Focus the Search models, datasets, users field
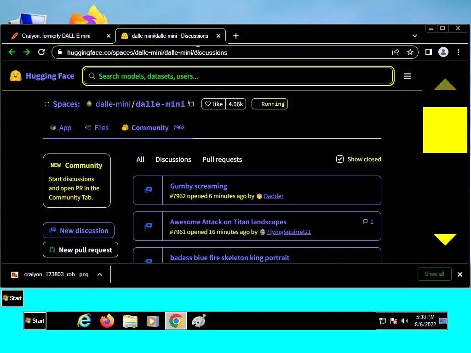This screenshot has height=353, width=471. 238,76
